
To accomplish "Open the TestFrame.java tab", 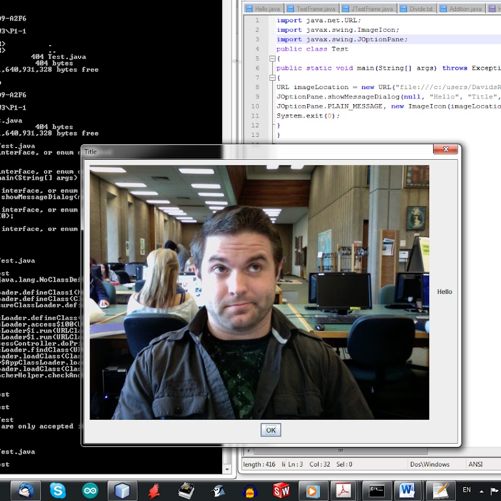I will (x=312, y=9).
